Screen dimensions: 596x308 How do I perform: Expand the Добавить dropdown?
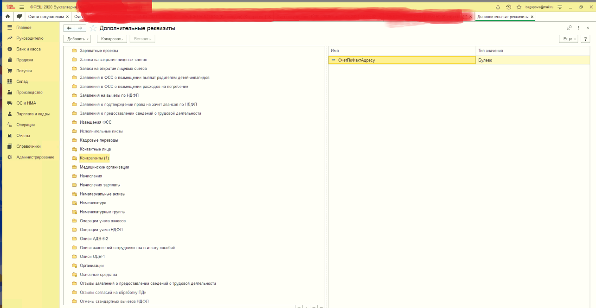pyautogui.click(x=78, y=39)
